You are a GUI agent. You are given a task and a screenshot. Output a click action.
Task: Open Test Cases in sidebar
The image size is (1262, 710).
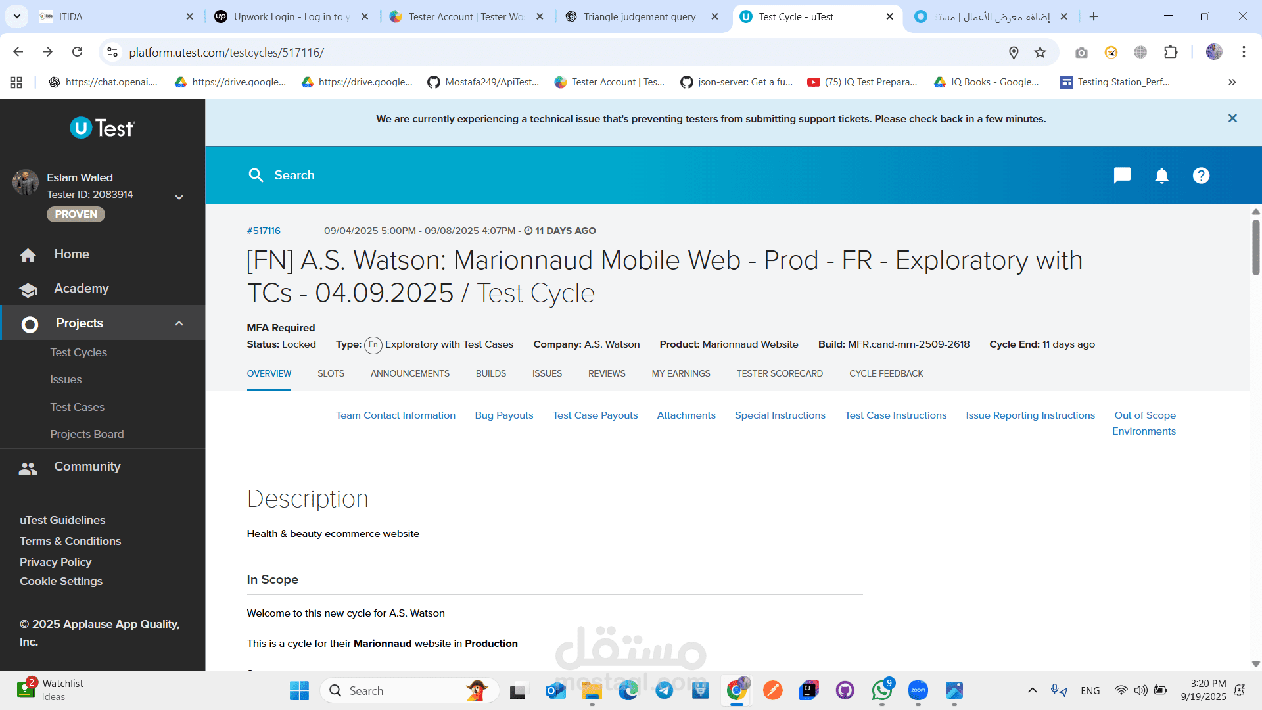(77, 407)
